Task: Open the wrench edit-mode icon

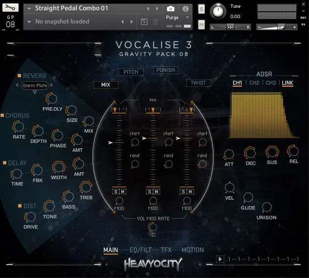Action: 10,8
